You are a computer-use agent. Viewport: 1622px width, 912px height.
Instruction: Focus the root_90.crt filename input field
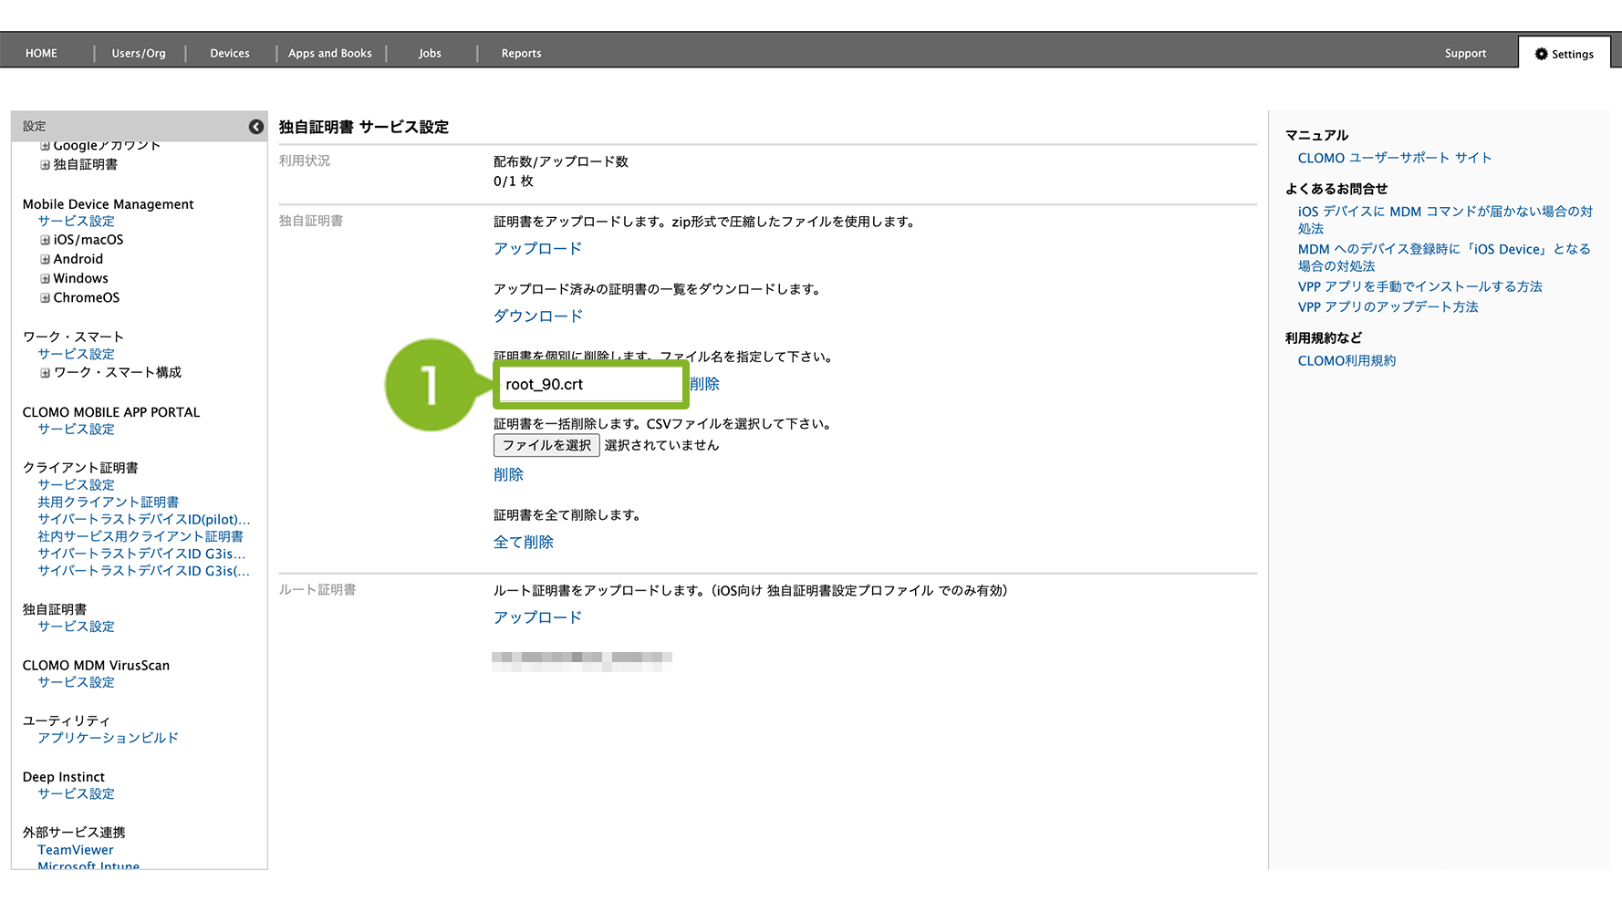589,385
